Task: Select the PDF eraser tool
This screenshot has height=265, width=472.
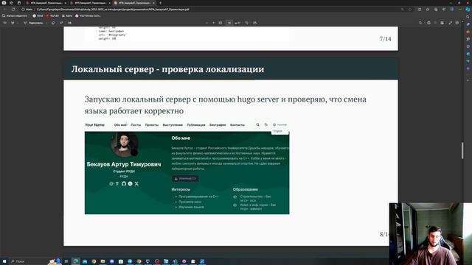Action: pyautogui.click(x=53, y=23)
